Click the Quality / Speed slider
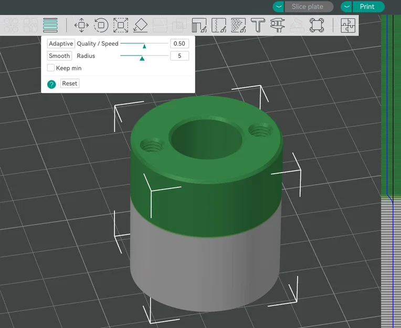The image size is (401, 328). click(x=144, y=44)
